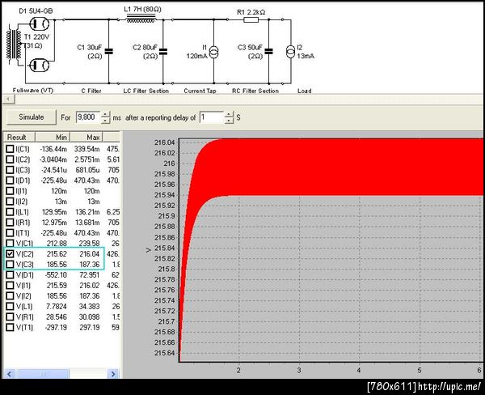Enable the V(L1) result checkbox

(x=11, y=307)
